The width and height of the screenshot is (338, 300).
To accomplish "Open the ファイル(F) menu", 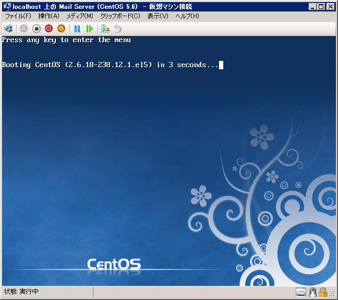I will (x=18, y=16).
